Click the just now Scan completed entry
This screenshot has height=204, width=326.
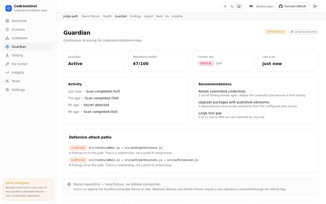[94, 91]
